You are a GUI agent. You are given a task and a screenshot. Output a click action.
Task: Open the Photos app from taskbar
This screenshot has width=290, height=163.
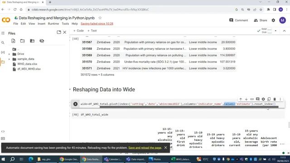point(155,159)
